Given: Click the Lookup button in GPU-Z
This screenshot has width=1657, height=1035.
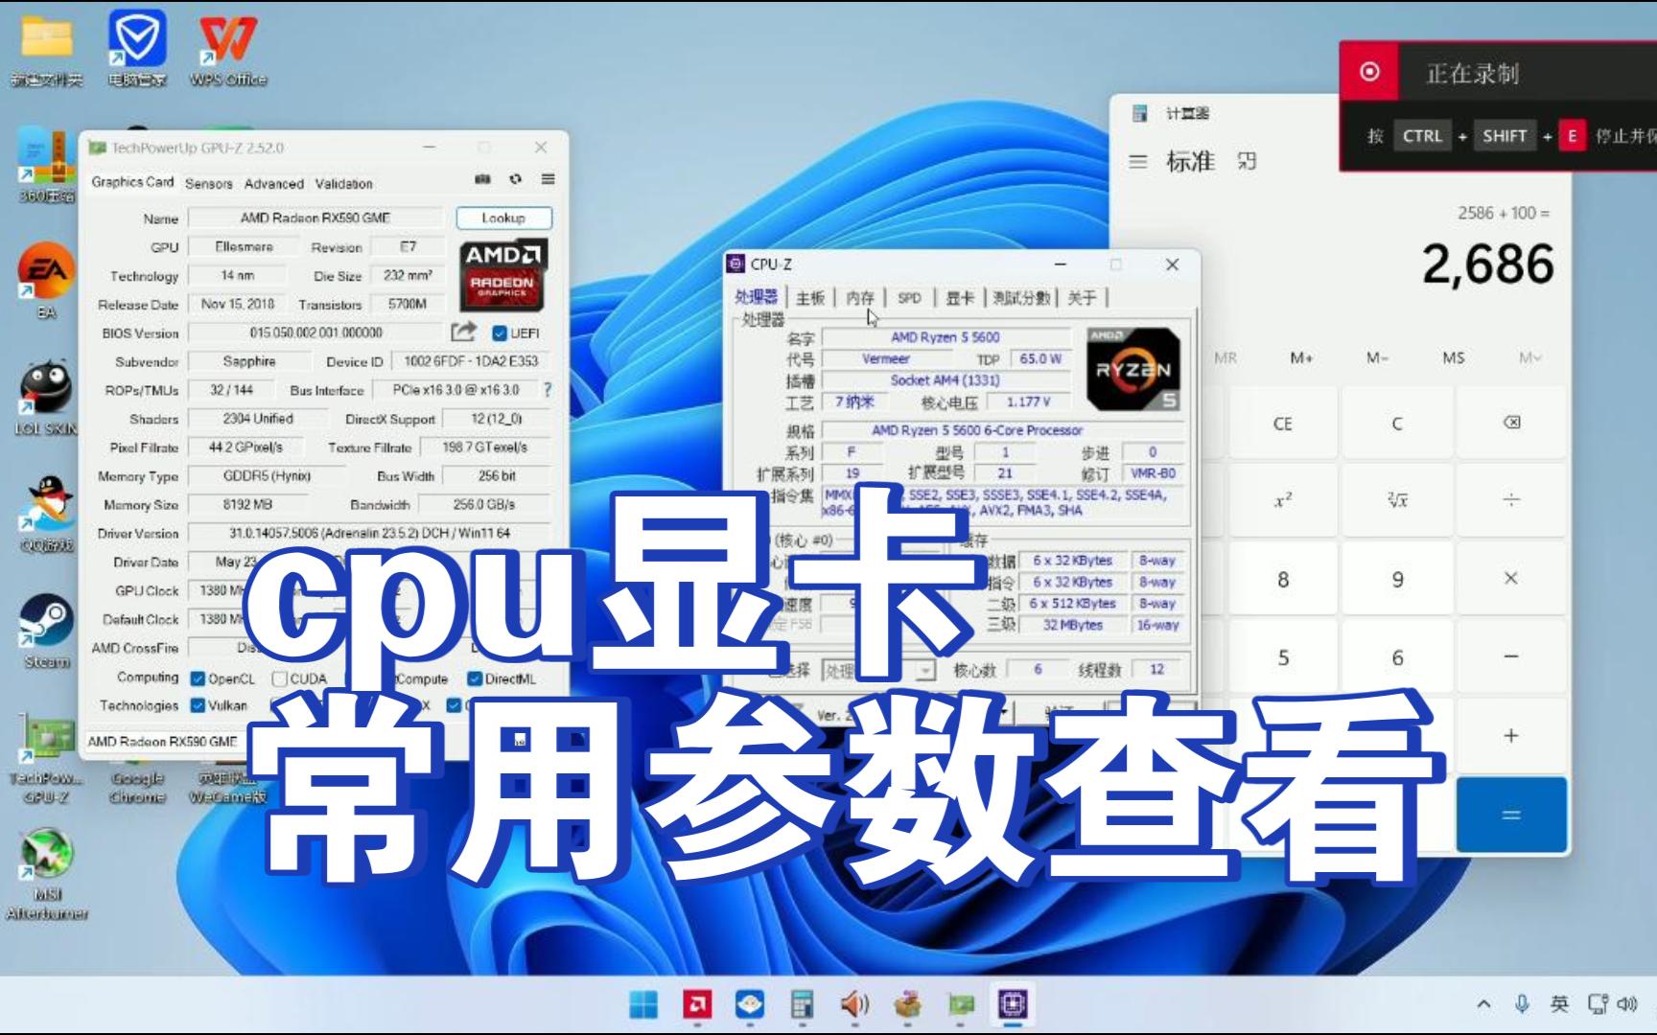Looking at the screenshot, I should [503, 218].
